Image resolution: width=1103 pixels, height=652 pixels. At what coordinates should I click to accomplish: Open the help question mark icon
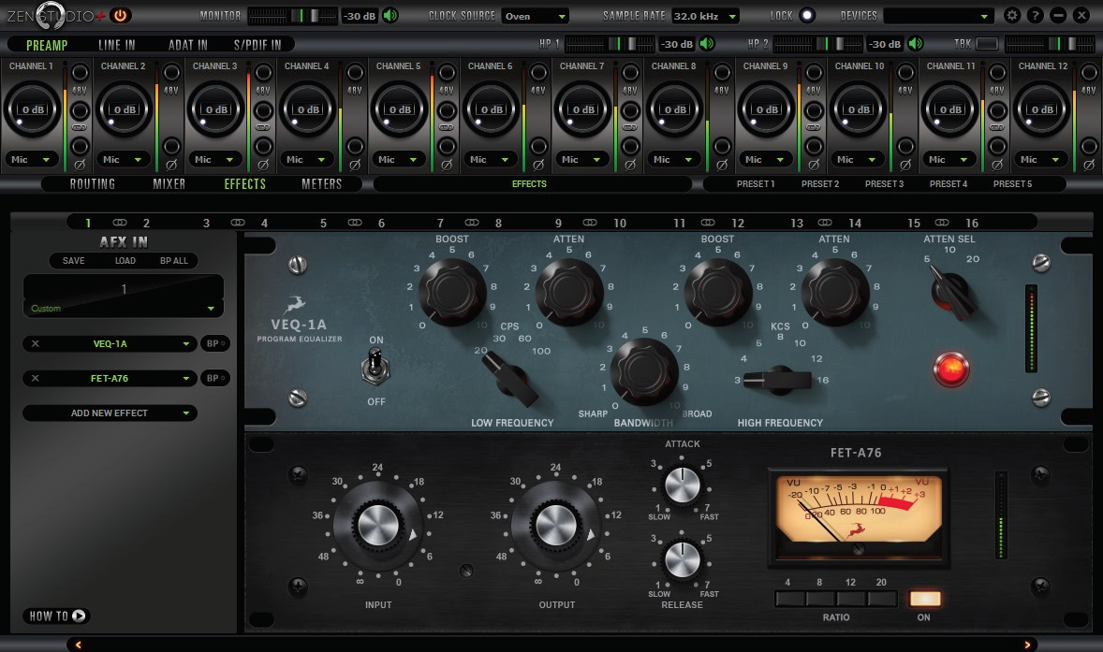[x=1035, y=15]
